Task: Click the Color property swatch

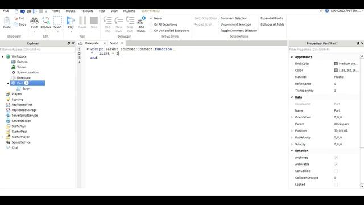Action: coord(336,70)
